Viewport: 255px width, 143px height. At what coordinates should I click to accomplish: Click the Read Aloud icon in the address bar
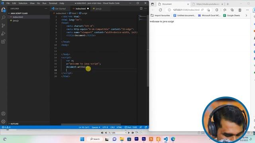(x=202, y=10)
